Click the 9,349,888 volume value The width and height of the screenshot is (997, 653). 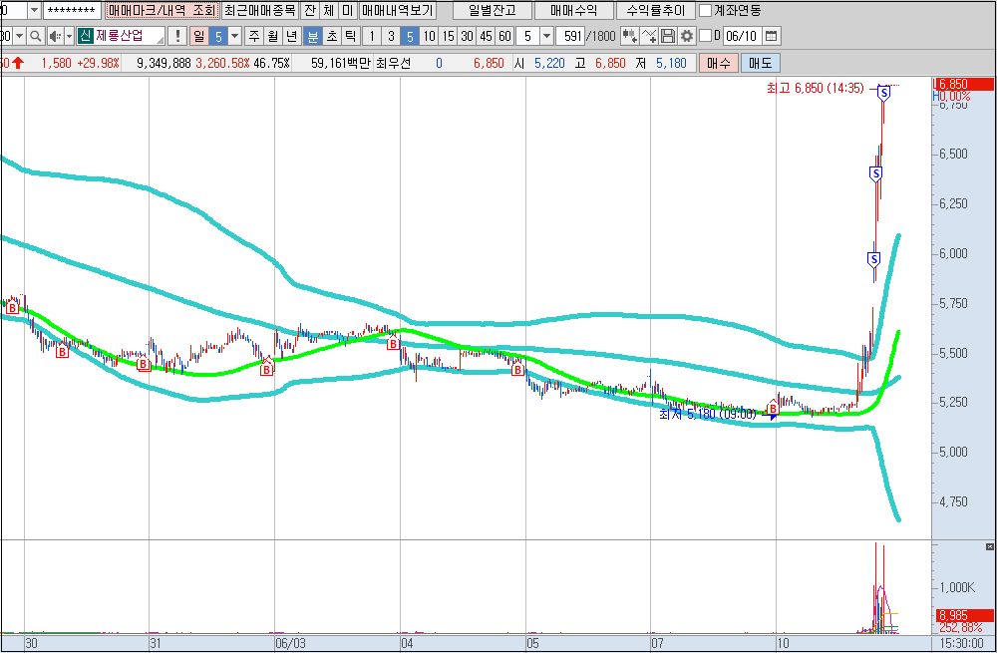click(165, 63)
